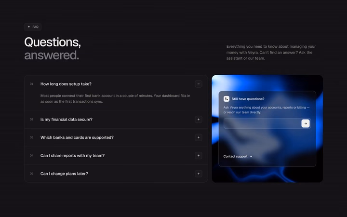Click the 'Questions,' headline text

click(53, 42)
